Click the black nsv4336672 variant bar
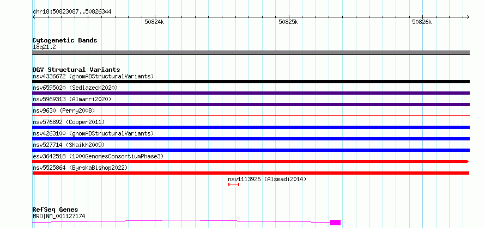485x228 pixels. (251, 82)
